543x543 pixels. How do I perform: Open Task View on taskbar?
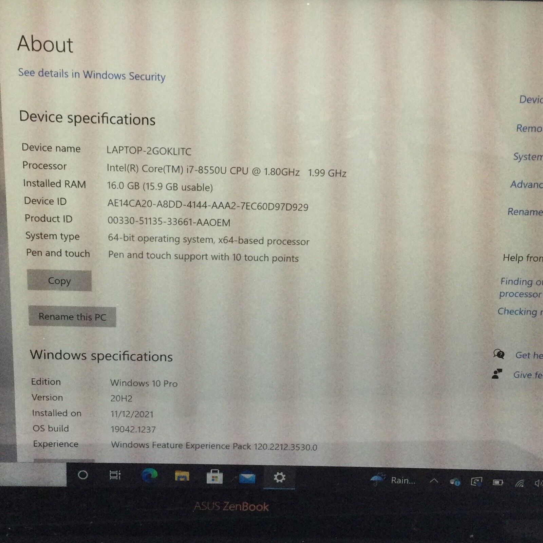pos(115,475)
